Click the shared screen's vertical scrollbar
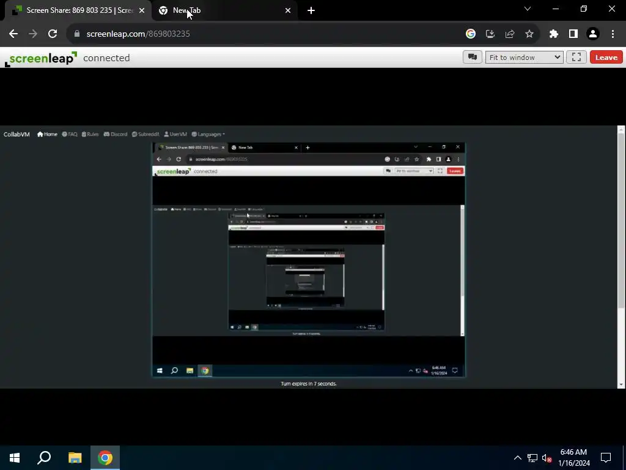Screen dimensions: 626x470 (x=621, y=220)
